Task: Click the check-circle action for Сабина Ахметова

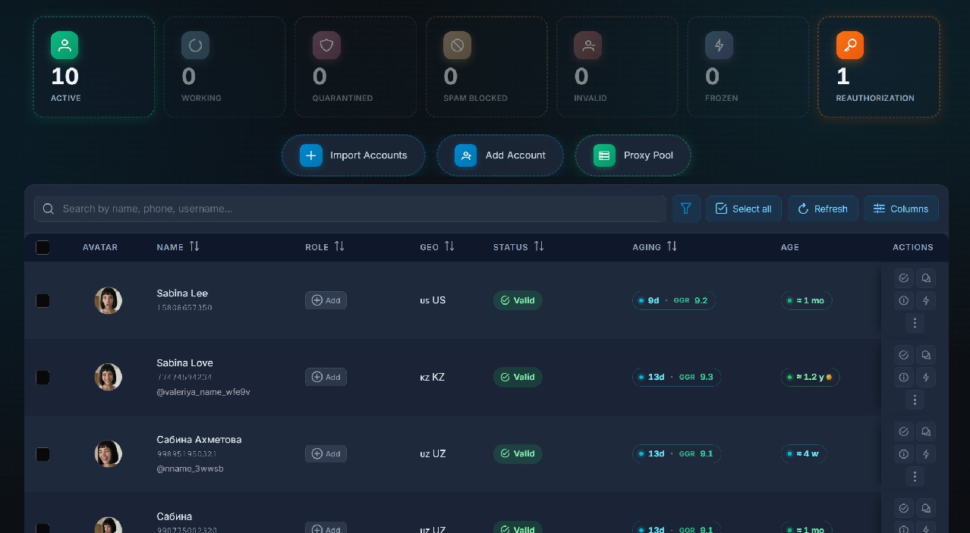Action: [x=903, y=431]
